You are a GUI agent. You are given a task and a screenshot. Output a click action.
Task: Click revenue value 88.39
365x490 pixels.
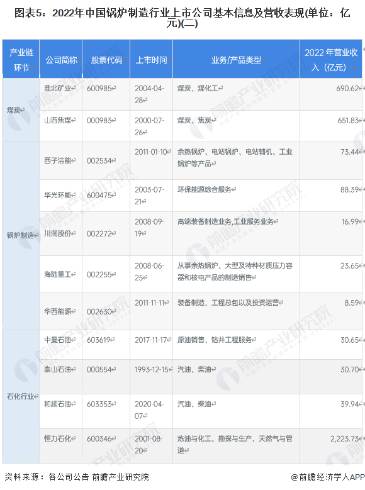(349, 189)
